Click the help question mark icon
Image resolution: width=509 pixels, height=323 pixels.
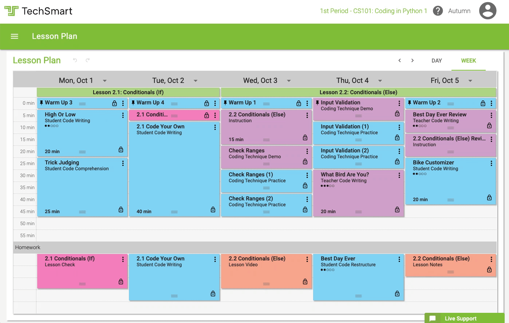coord(438,11)
